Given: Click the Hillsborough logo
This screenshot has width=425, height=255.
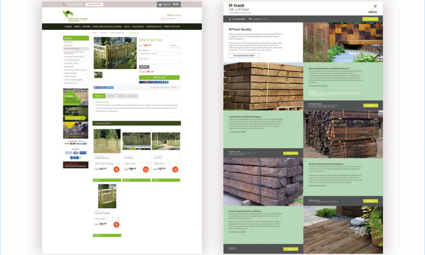Looking at the screenshot, I should (x=75, y=16).
